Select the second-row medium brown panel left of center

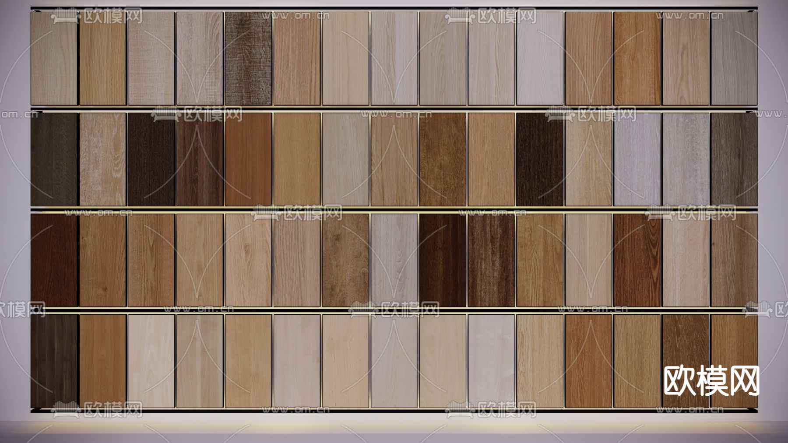[248, 159]
